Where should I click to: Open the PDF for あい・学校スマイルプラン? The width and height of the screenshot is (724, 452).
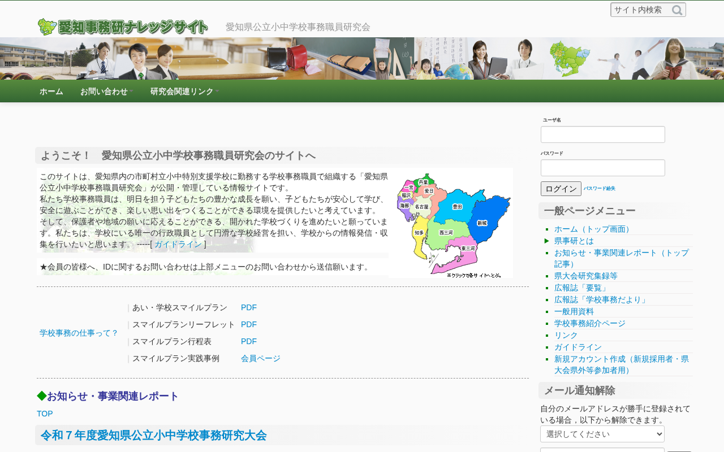[249, 307]
